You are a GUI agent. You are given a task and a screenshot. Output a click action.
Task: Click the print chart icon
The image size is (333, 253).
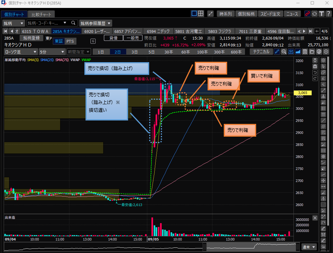click(319, 52)
